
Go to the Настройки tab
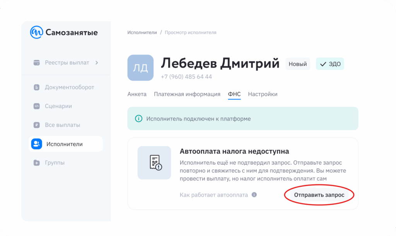tap(263, 94)
